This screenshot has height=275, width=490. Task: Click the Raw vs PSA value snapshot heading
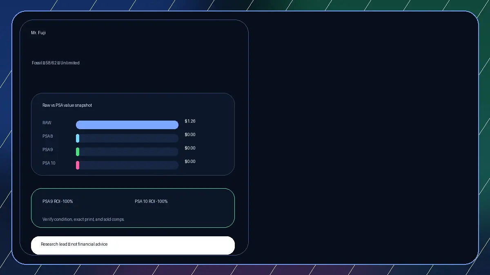click(x=67, y=105)
